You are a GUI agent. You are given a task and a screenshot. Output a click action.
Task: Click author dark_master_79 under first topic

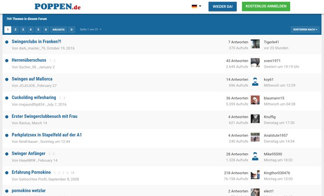[32, 48]
